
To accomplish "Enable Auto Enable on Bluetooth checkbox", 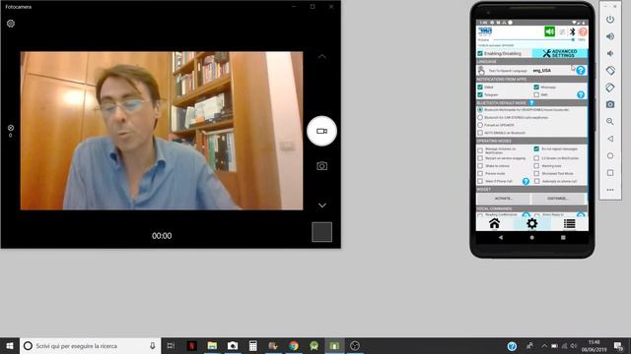I will pos(480,133).
